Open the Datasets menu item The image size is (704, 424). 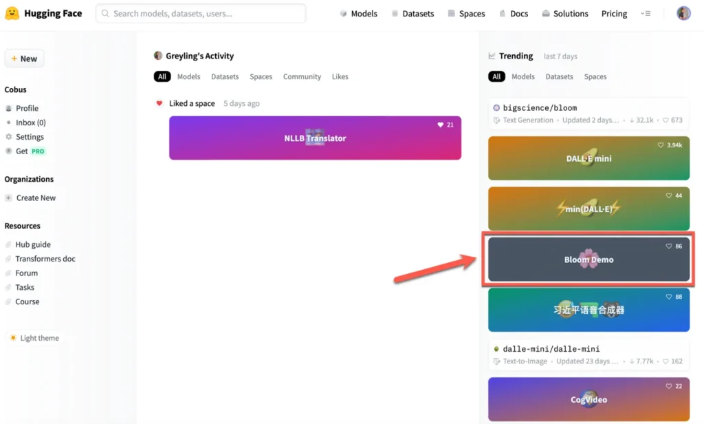click(412, 14)
